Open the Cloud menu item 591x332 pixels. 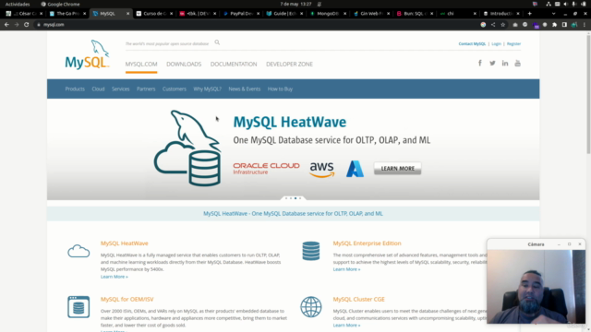[x=98, y=89]
